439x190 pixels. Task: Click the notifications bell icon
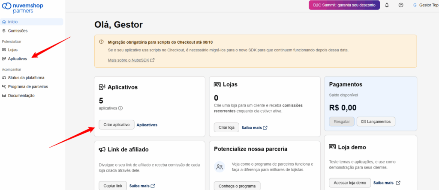point(387,5)
